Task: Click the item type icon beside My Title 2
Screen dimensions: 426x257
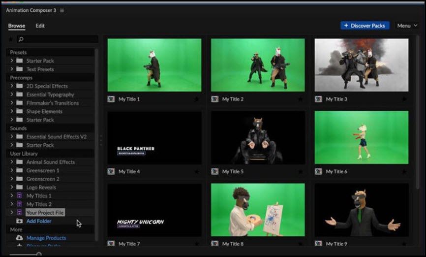Action: [214, 99]
